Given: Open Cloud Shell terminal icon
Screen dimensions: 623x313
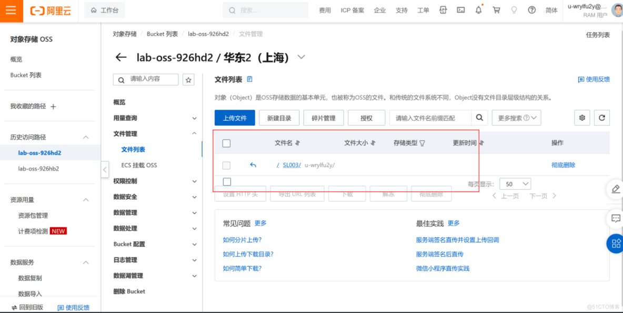Looking at the screenshot, I should point(461,10).
